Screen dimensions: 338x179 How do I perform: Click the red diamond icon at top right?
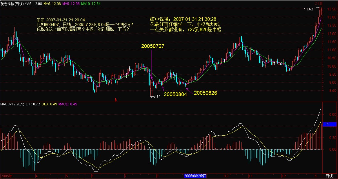(x=316, y=3)
